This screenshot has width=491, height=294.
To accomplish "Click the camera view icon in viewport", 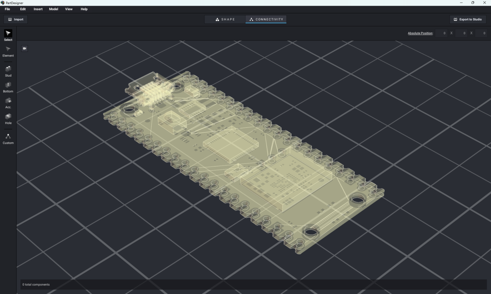I will [x=25, y=49].
